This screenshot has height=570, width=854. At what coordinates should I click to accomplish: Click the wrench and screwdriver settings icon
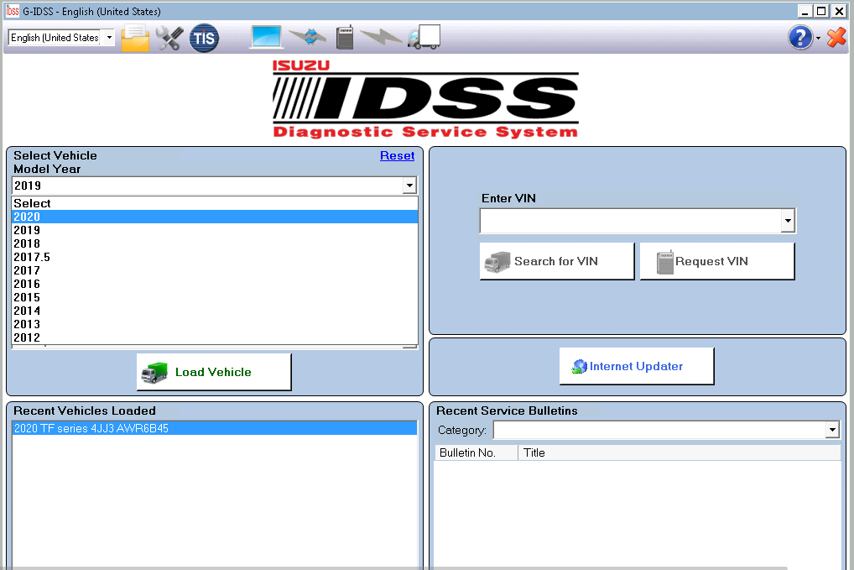pos(168,37)
